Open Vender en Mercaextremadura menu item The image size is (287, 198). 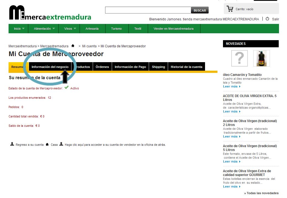(x=174, y=29)
